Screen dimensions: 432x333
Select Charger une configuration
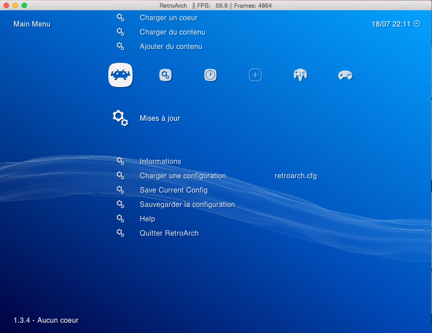click(183, 176)
